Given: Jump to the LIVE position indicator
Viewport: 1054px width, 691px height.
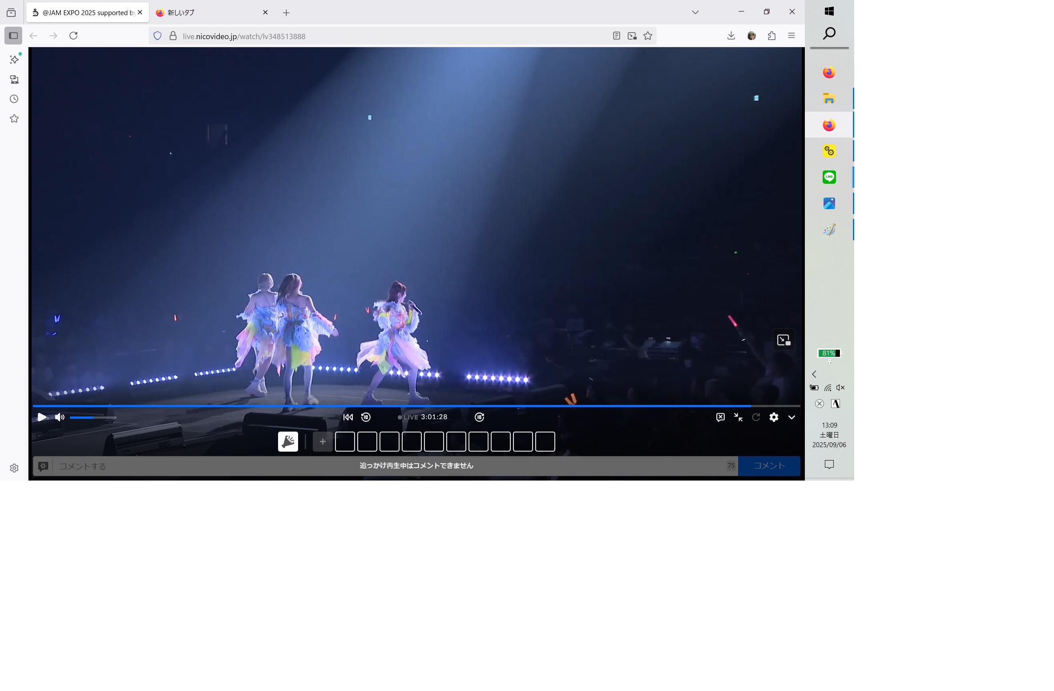Looking at the screenshot, I should (x=408, y=417).
